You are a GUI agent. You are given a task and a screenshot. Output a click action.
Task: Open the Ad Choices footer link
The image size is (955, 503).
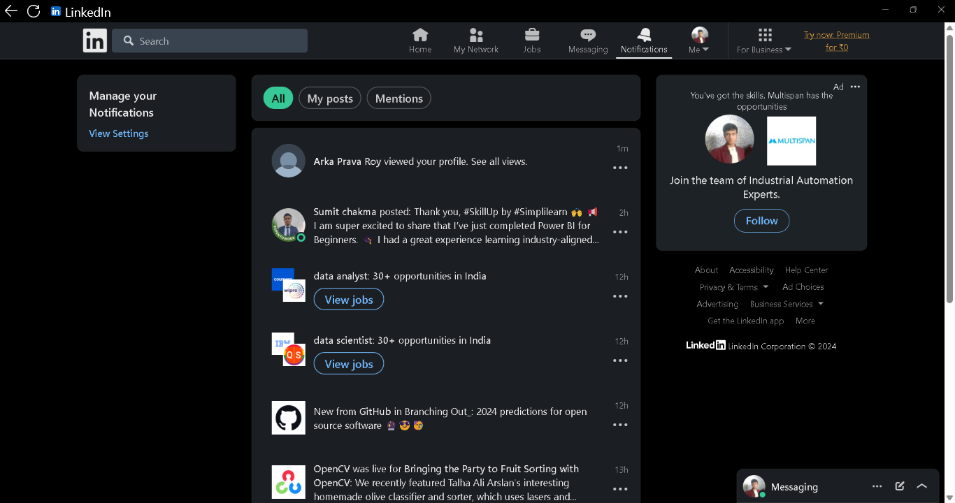point(803,287)
